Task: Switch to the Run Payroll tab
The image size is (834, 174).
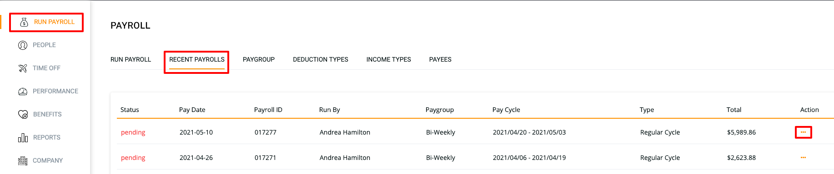Action: coord(131,59)
